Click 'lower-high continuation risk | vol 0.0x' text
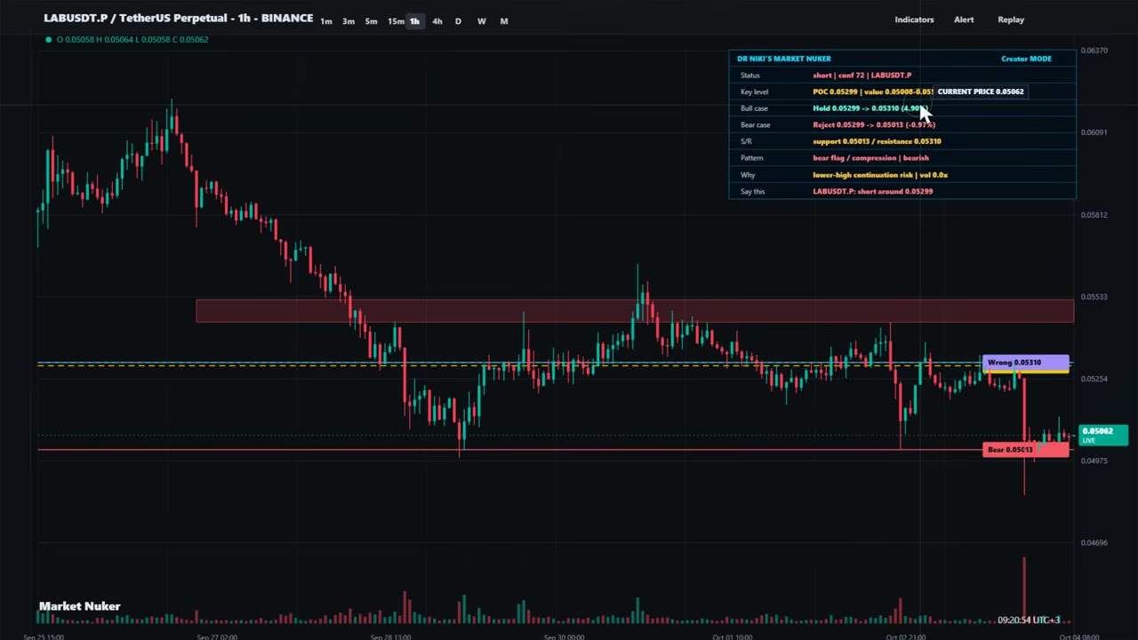This screenshot has height=640, width=1138. click(x=880, y=175)
